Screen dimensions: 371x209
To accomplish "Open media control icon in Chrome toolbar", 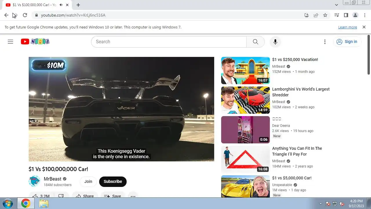I will 337,15.
